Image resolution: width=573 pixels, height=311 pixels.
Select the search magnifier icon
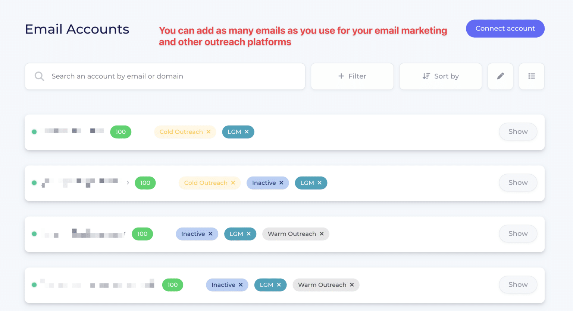click(39, 76)
